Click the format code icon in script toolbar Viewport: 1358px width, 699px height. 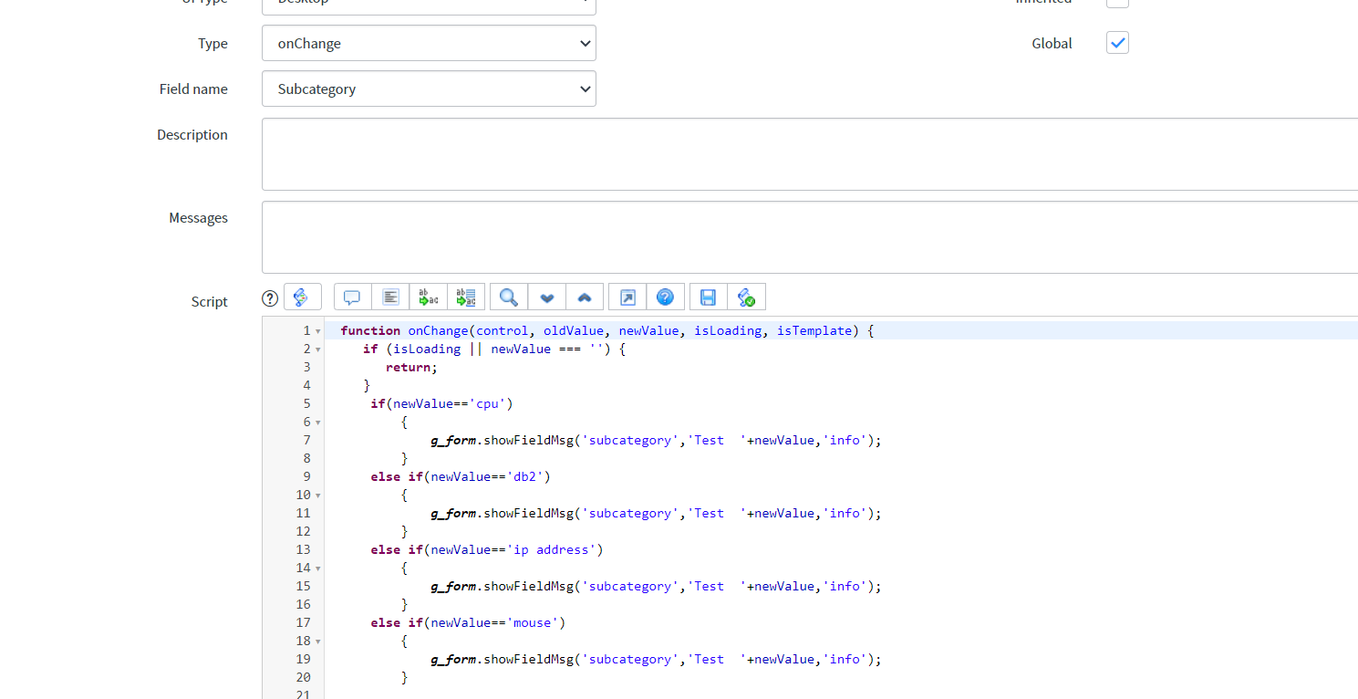point(390,297)
